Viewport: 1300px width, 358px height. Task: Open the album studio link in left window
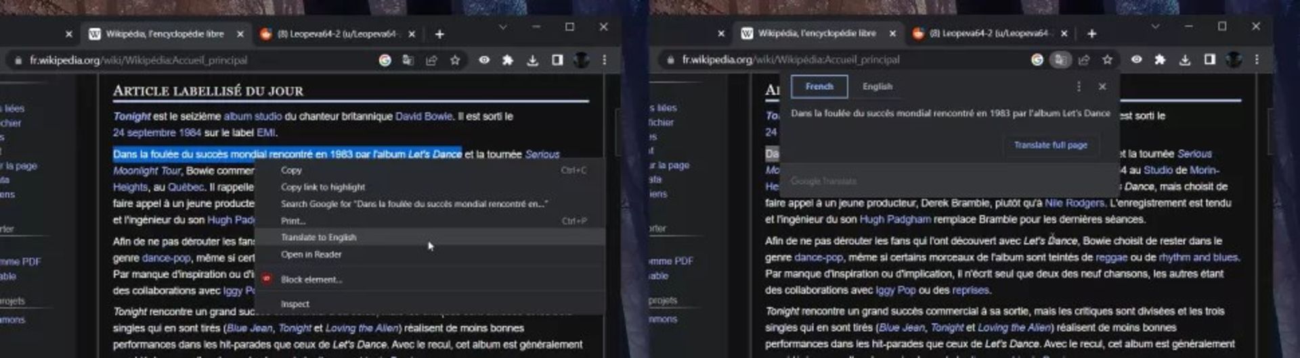(253, 116)
